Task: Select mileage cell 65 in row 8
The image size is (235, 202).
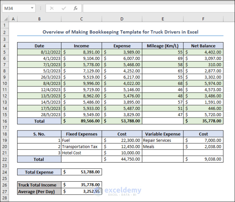Action: point(163,71)
